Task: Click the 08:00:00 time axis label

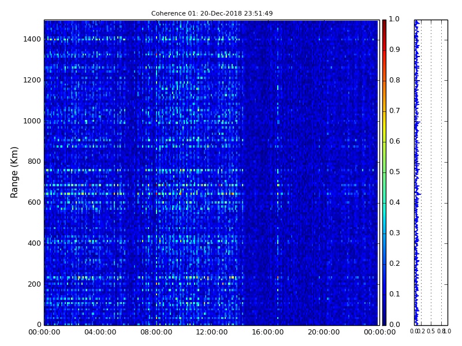Action: point(156,332)
